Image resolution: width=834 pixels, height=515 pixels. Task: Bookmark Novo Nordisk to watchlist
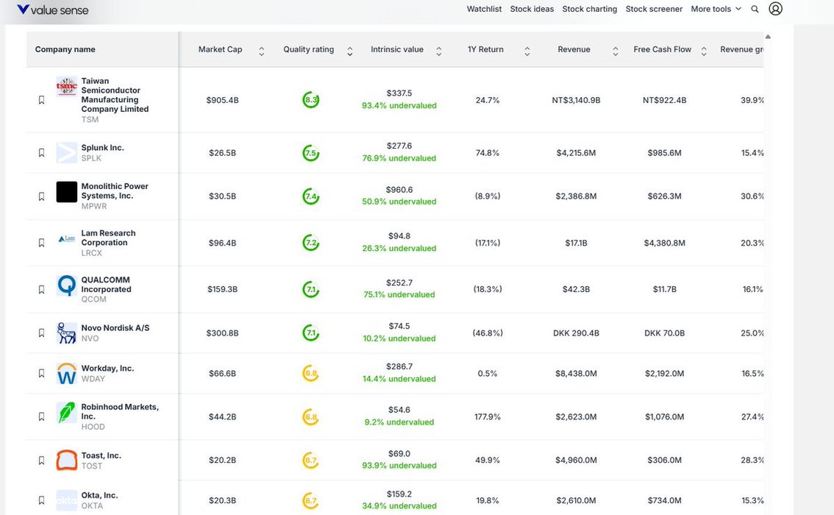[41, 333]
